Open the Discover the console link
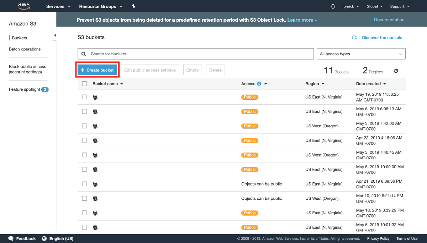The width and height of the screenshot is (427, 243). pos(382,38)
